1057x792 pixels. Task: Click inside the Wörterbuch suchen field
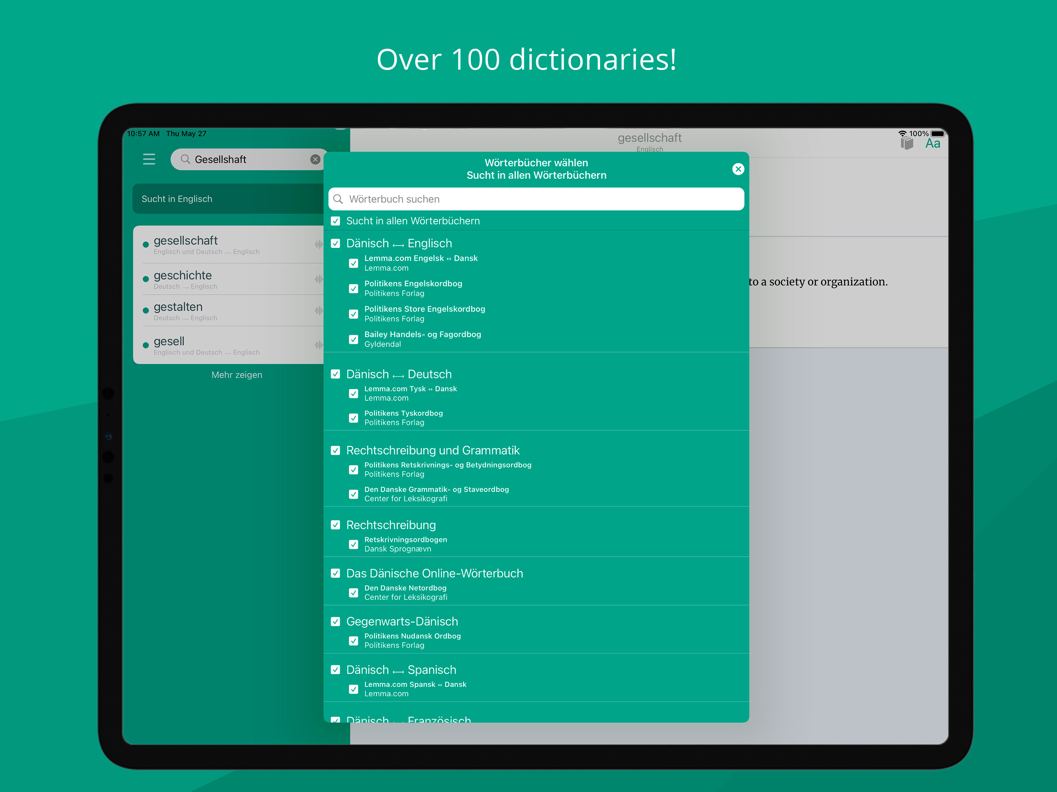coord(536,199)
